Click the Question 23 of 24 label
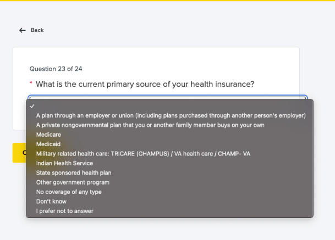 (x=56, y=69)
